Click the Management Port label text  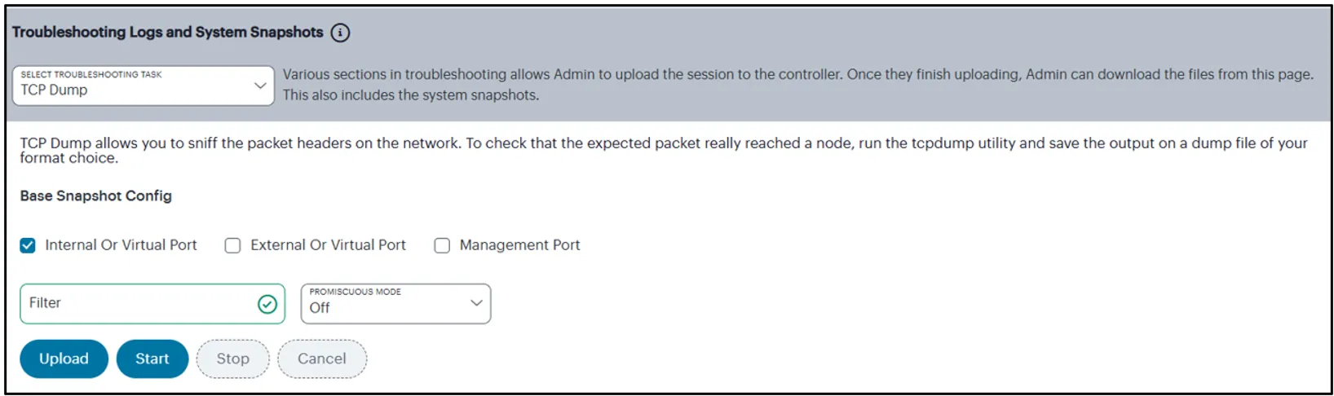coord(519,245)
